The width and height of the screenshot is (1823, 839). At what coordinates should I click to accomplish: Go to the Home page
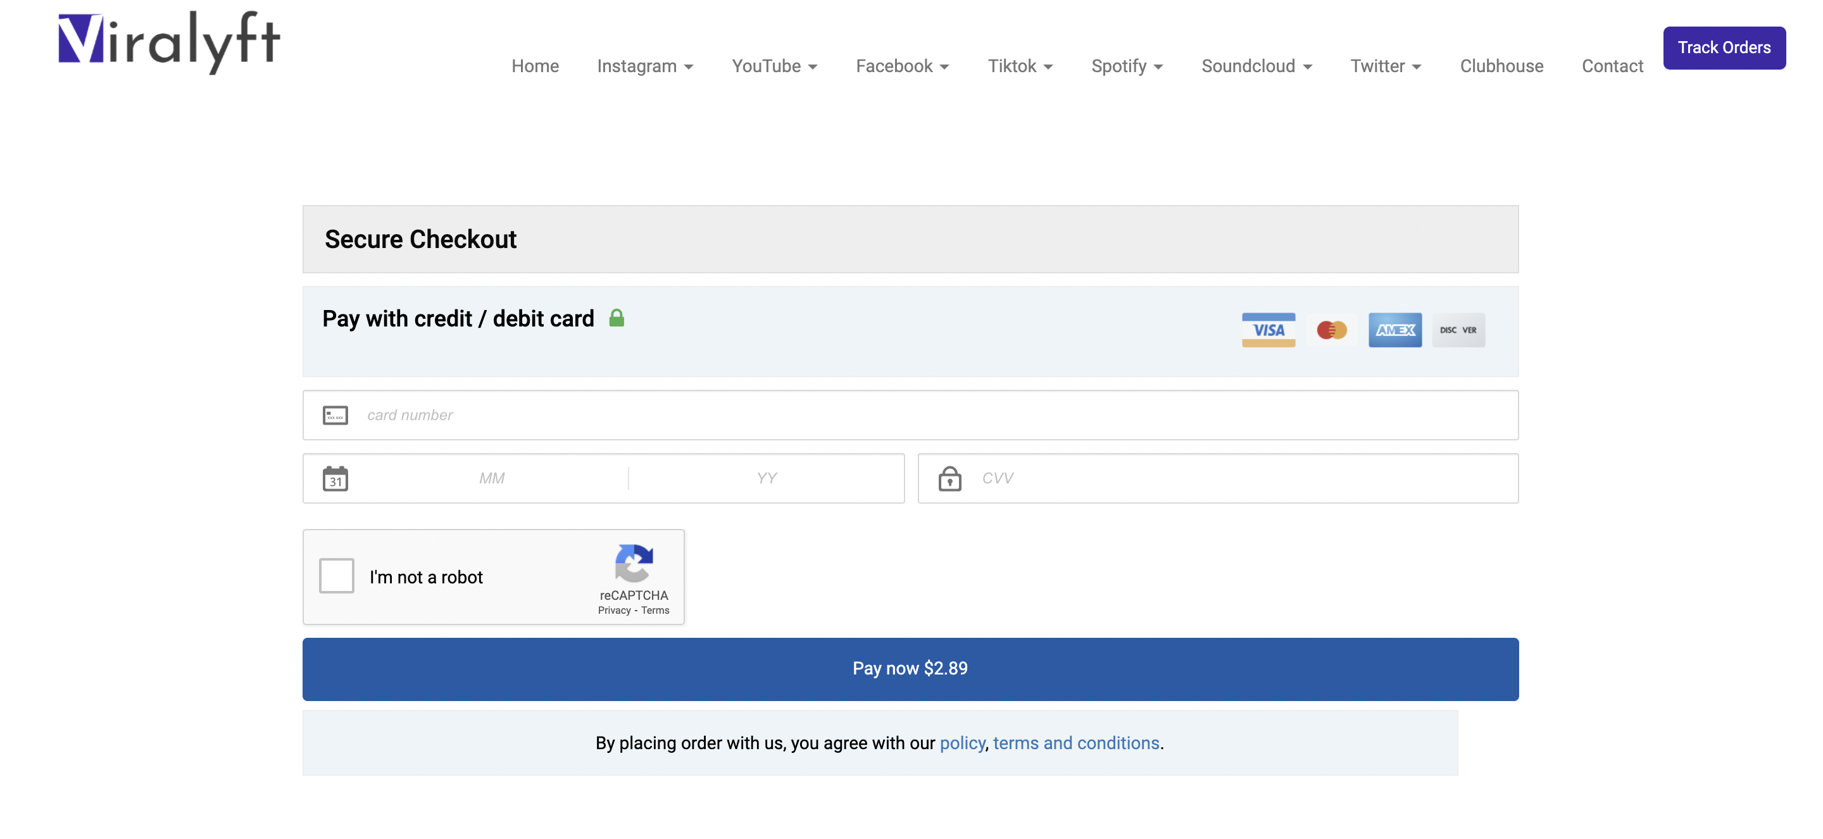point(535,66)
